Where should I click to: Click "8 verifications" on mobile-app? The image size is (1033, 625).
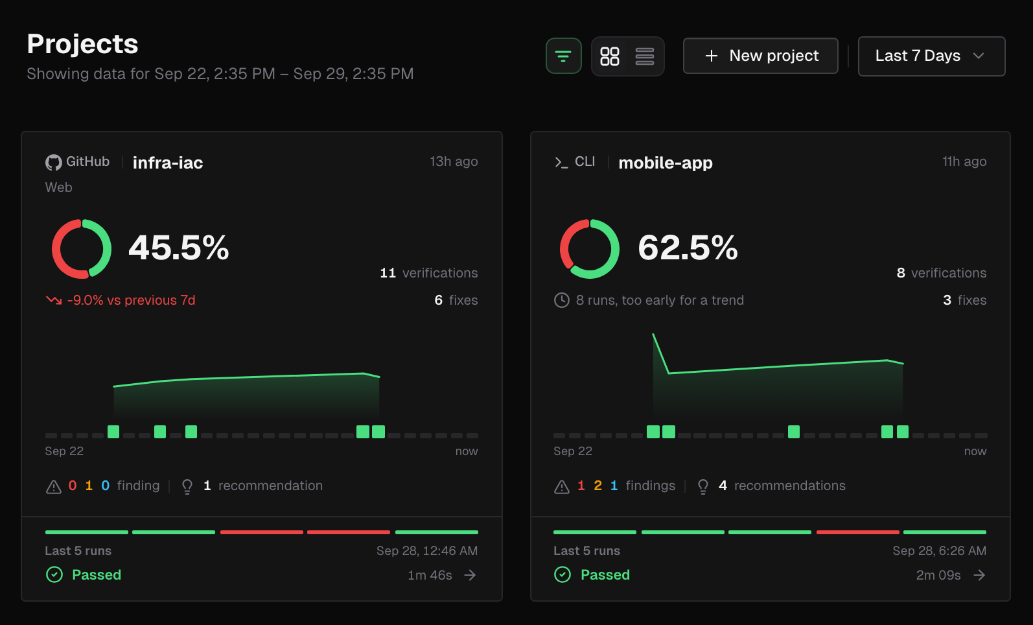[x=942, y=273]
